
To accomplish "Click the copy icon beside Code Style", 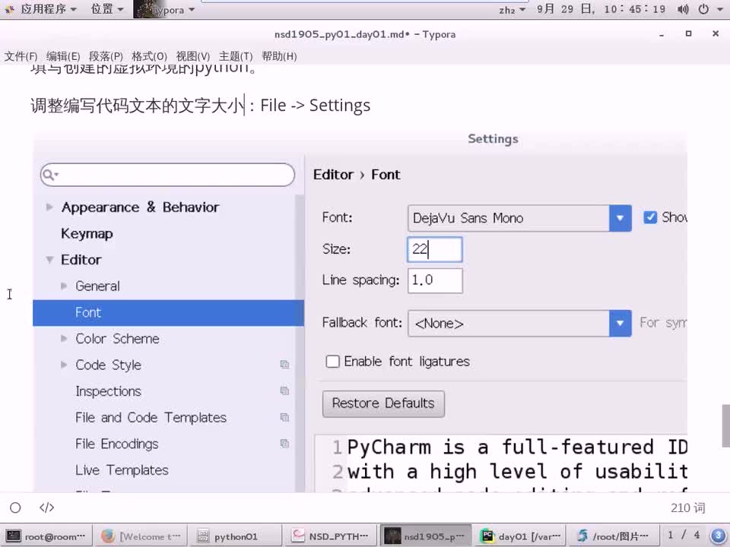I will 284,365.
